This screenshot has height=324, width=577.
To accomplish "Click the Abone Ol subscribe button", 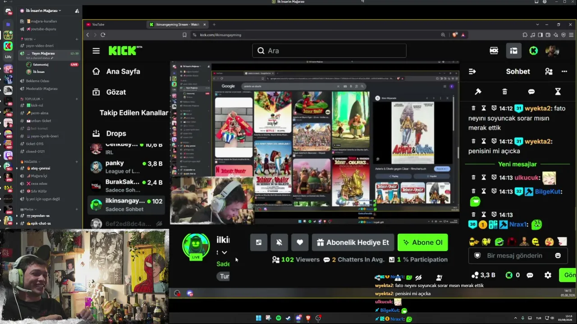I will 423,243.
